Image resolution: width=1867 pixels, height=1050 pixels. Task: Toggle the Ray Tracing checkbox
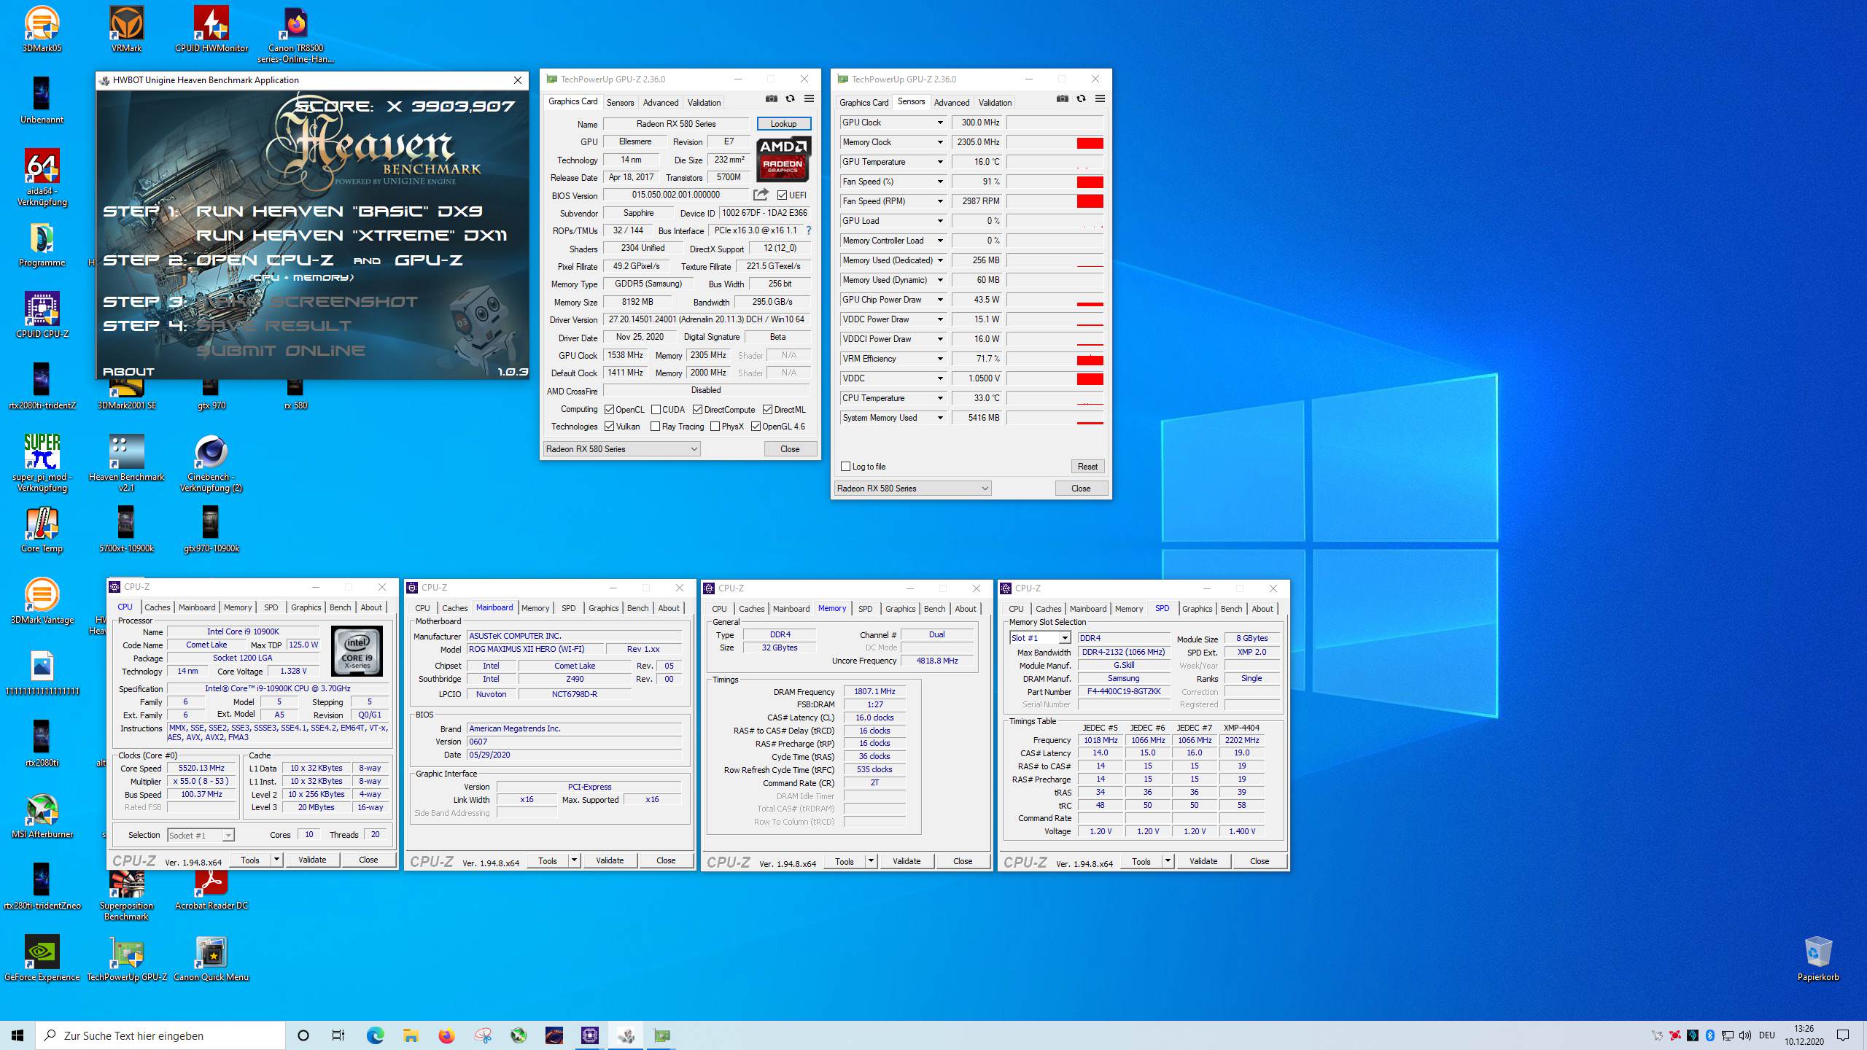pos(655,427)
